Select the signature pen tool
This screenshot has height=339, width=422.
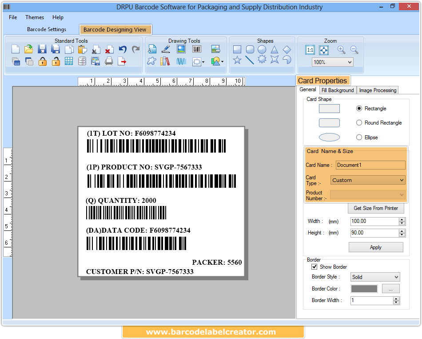pos(166,49)
